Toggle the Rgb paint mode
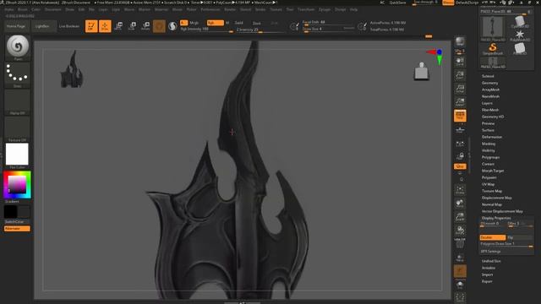The image size is (541, 304). (x=216, y=23)
